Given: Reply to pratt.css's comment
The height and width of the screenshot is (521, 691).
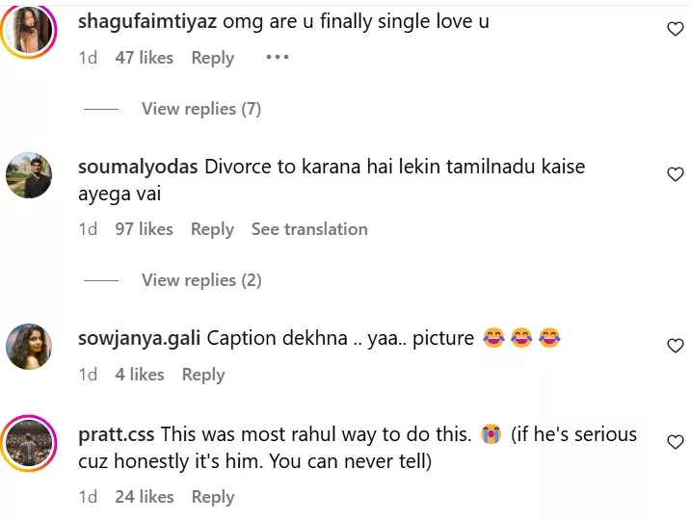Looking at the screenshot, I should pyautogui.click(x=212, y=497).
